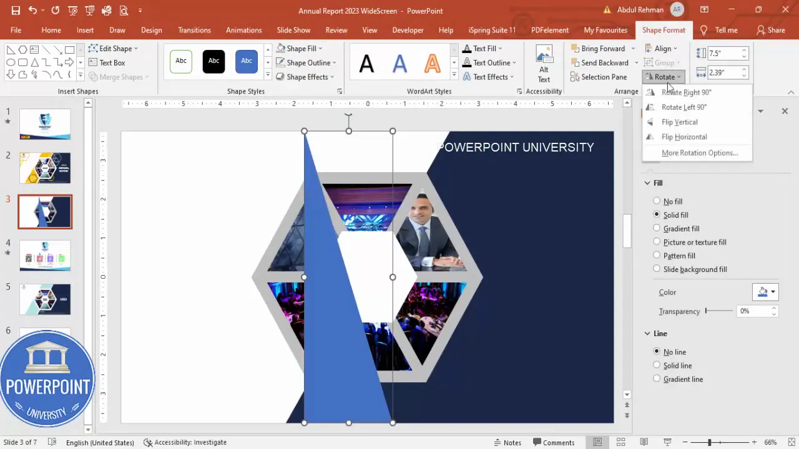799x449 pixels.
Task: Click the Save icon in title bar
Action: [x=16, y=11]
